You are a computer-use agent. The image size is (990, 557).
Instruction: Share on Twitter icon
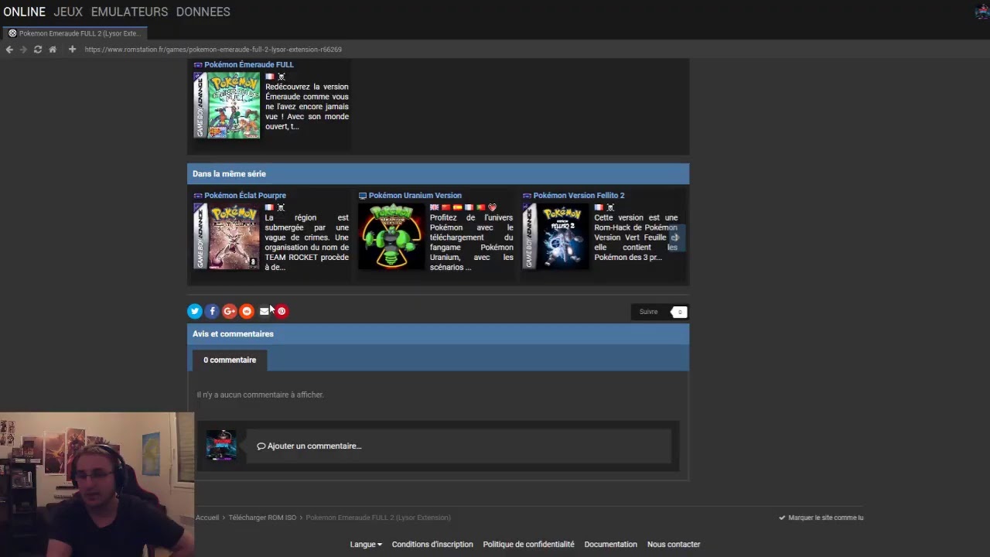click(x=195, y=311)
